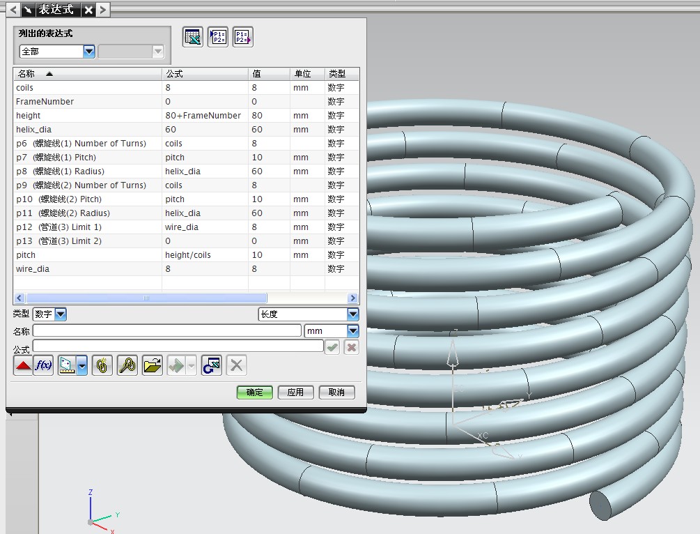Sort by the 公式 column header

click(205, 74)
